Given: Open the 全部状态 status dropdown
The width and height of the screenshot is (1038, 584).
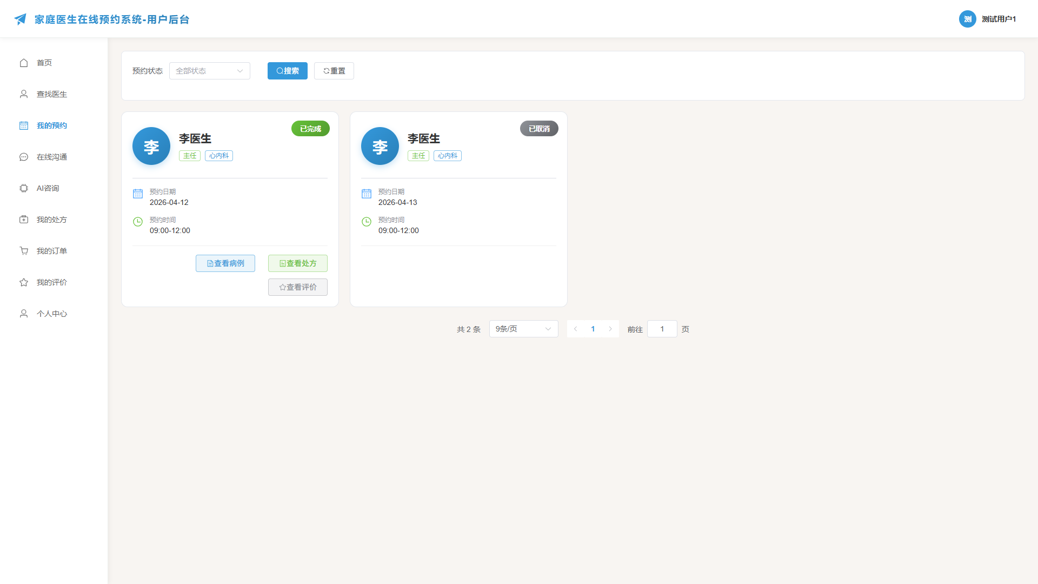Looking at the screenshot, I should (x=210, y=71).
